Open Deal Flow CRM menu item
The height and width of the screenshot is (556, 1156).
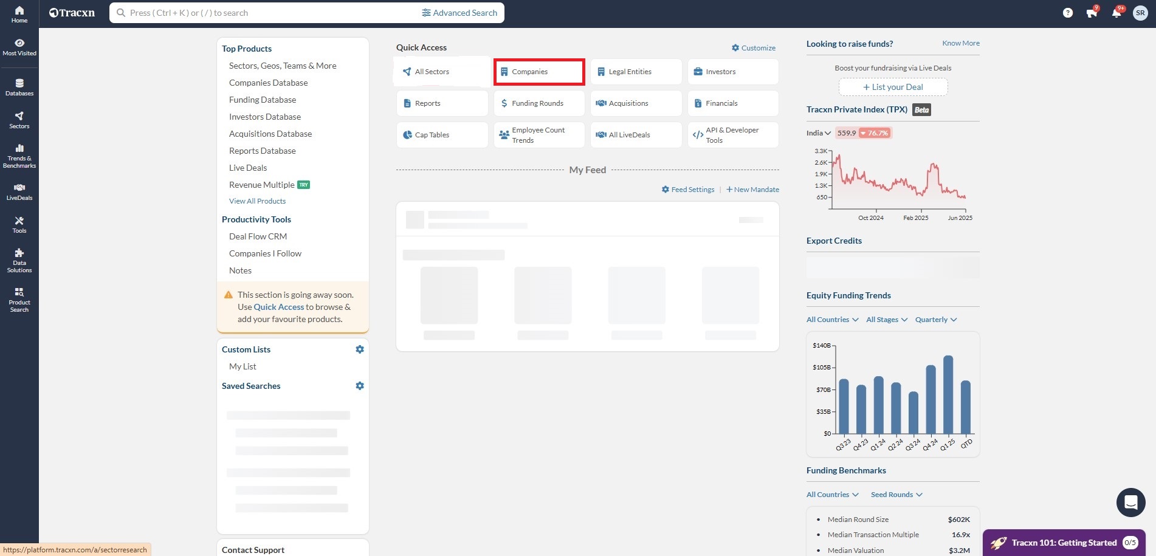[x=258, y=236]
